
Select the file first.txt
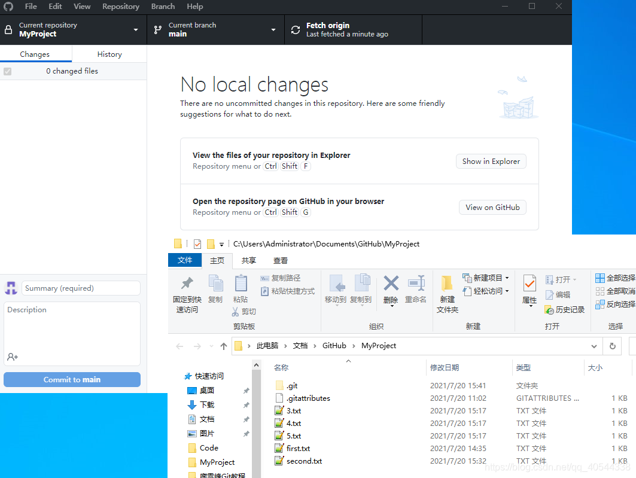click(x=298, y=449)
